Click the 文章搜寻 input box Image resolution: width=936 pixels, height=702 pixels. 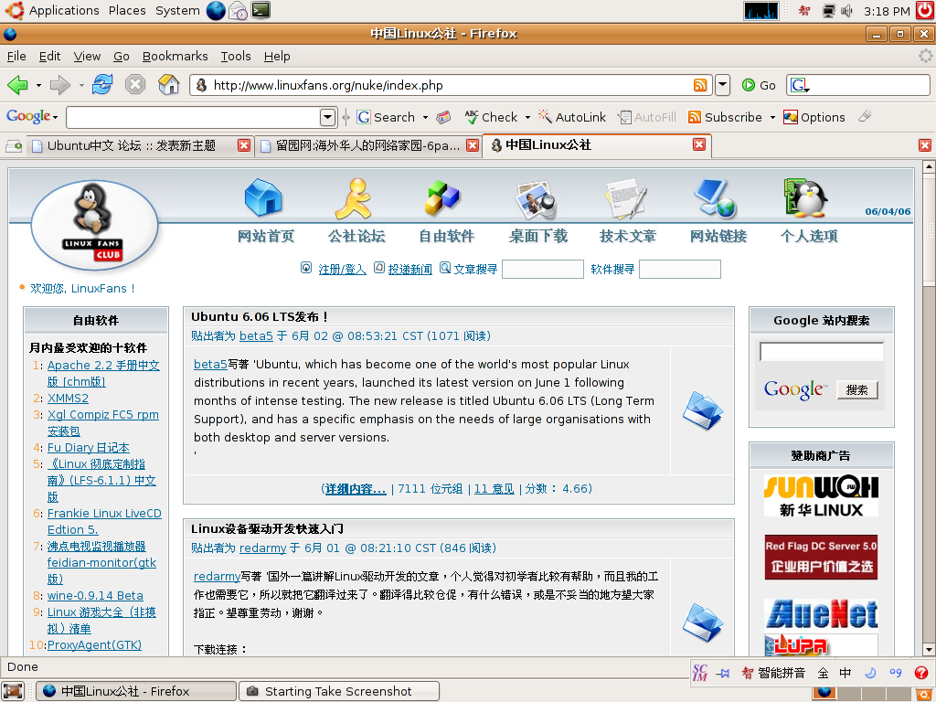[543, 270]
